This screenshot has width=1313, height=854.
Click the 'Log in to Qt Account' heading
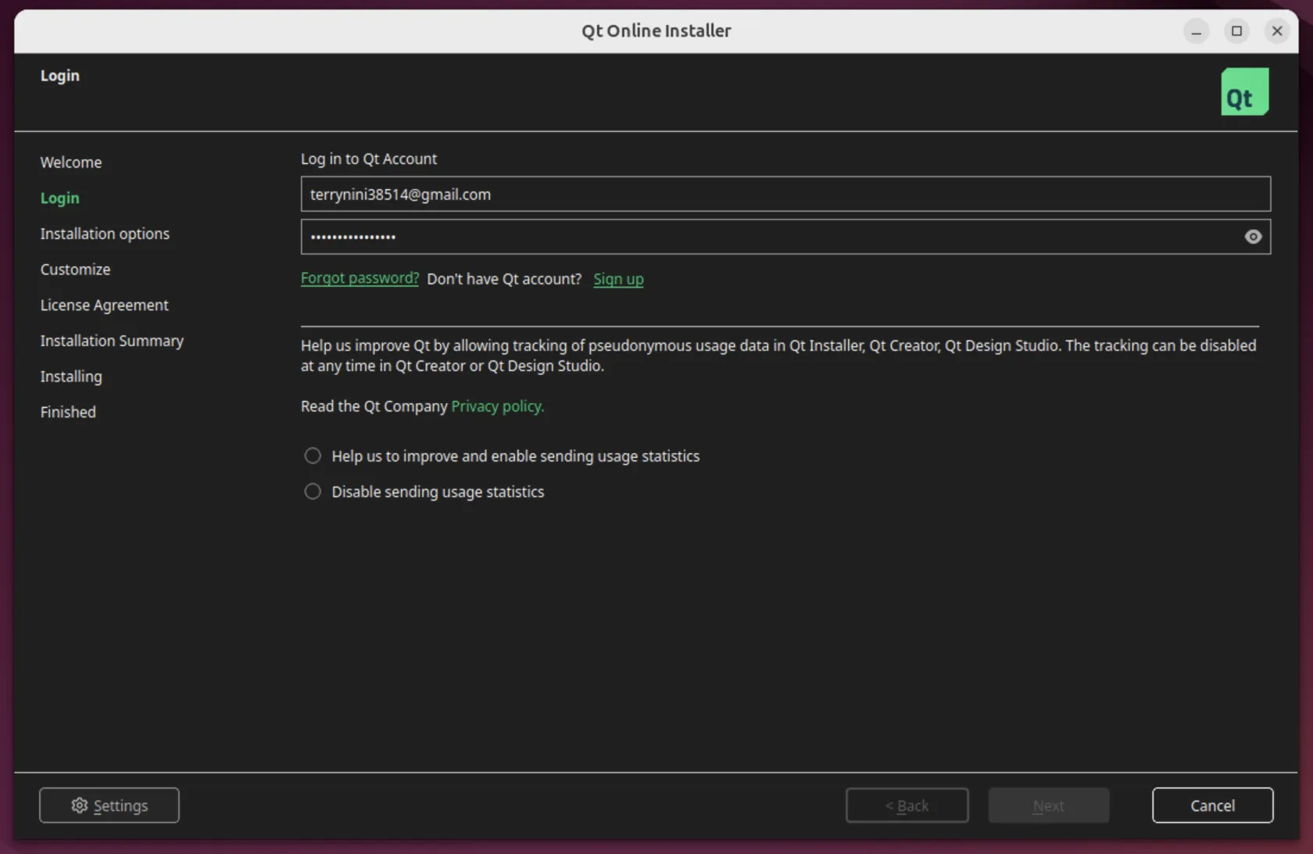point(369,159)
